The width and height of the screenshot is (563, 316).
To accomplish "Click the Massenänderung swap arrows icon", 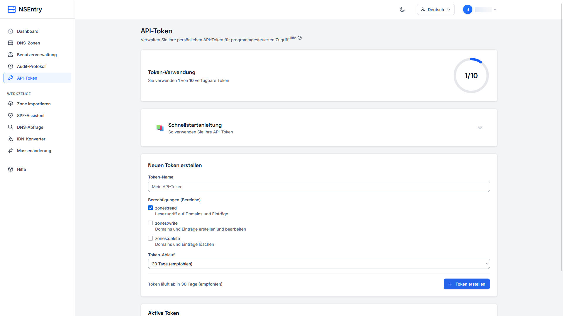I will [x=11, y=150].
